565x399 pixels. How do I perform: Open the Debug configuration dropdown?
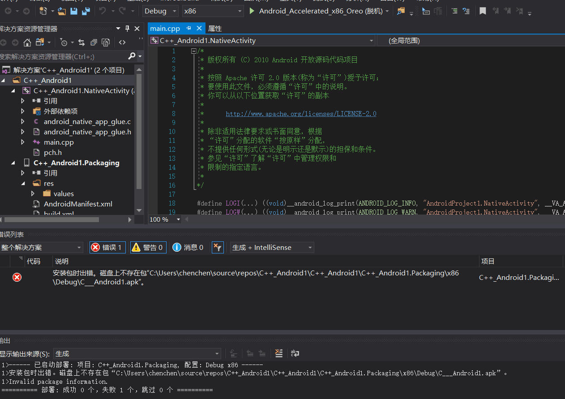click(160, 11)
